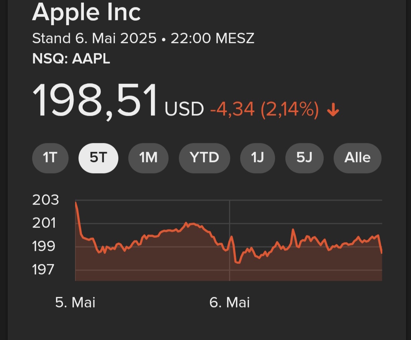Click the USD currency label

click(x=184, y=110)
